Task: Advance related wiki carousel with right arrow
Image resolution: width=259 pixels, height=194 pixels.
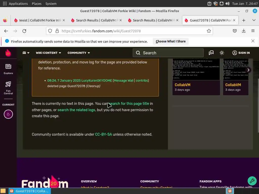Action: tap(248, 70)
